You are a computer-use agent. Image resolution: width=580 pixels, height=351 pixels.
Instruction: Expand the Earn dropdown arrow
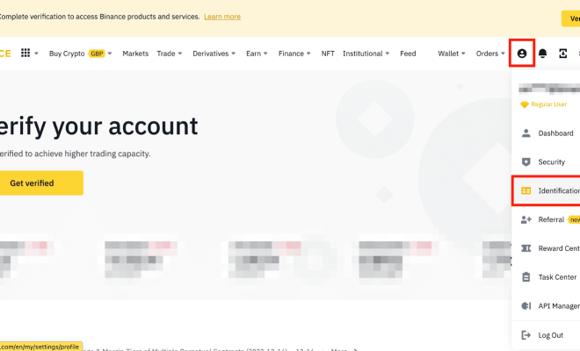pos(265,54)
